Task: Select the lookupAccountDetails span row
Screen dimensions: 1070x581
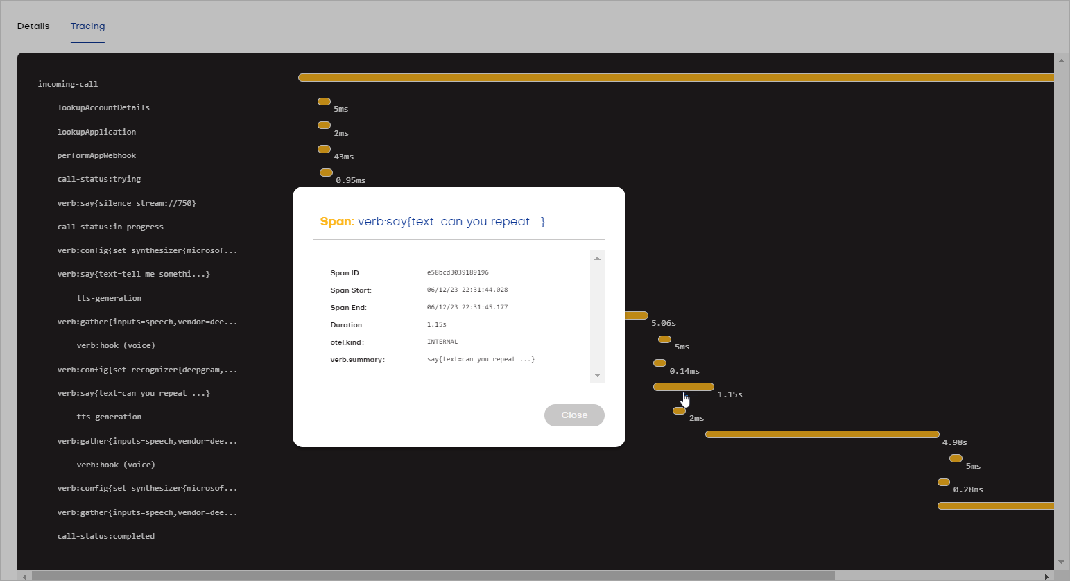Action: (x=103, y=107)
